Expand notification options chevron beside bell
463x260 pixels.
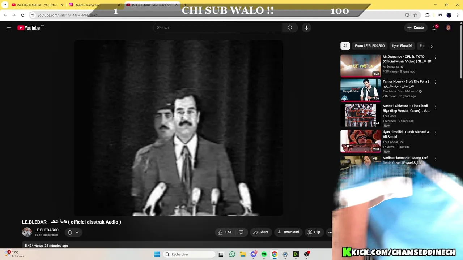click(77, 232)
